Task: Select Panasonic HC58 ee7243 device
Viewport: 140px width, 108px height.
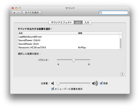Action: (69, 47)
